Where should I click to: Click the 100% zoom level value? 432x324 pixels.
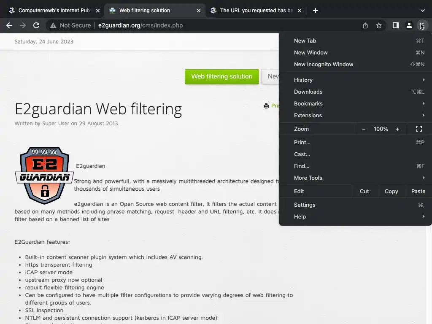pos(381,129)
